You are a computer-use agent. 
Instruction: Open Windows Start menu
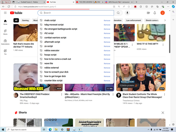click(3, 130)
